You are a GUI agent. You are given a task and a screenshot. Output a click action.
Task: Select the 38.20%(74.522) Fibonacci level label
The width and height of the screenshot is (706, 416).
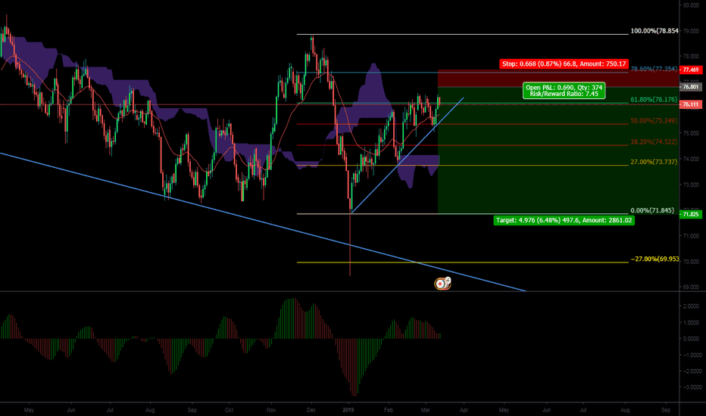[653, 141]
